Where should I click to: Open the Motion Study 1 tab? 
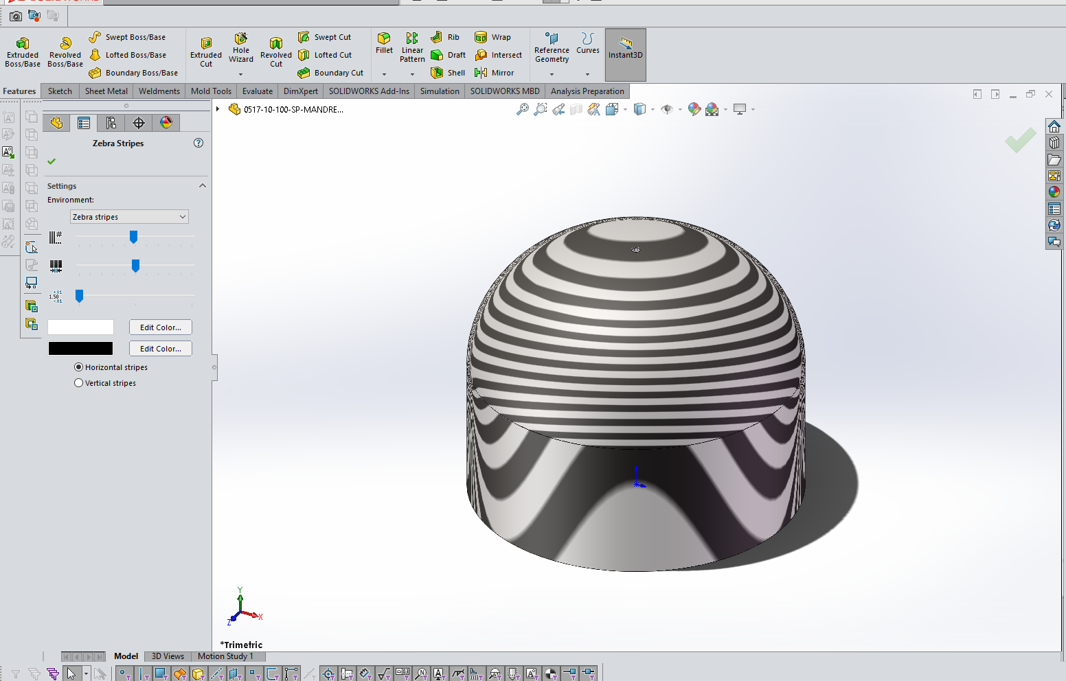(227, 656)
